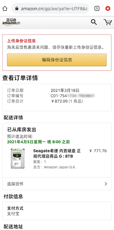Viewport: 114px width, 230px height.
Task: Open Amazon.cn search magnifier
Action: point(94,22)
